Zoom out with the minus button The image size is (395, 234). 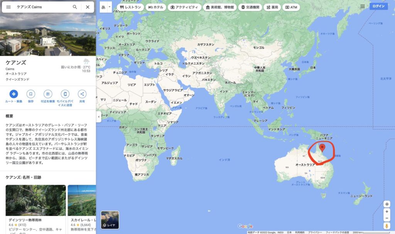coord(387,218)
